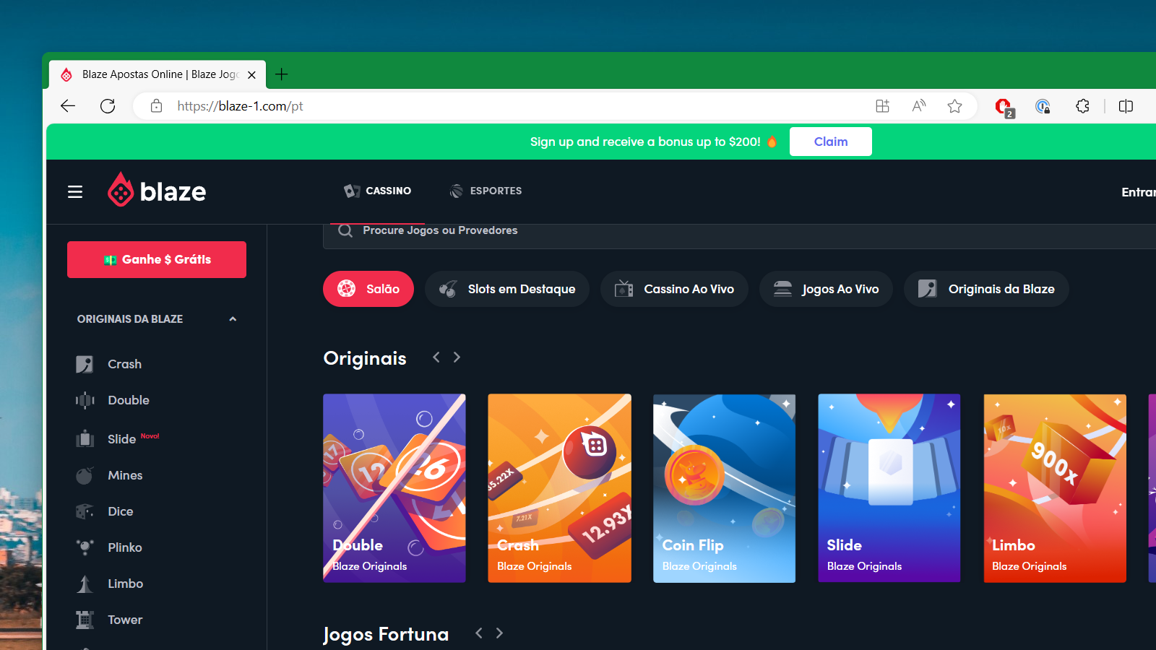1156x650 pixels.
Task: Open the Double game card
Action: 394,488
